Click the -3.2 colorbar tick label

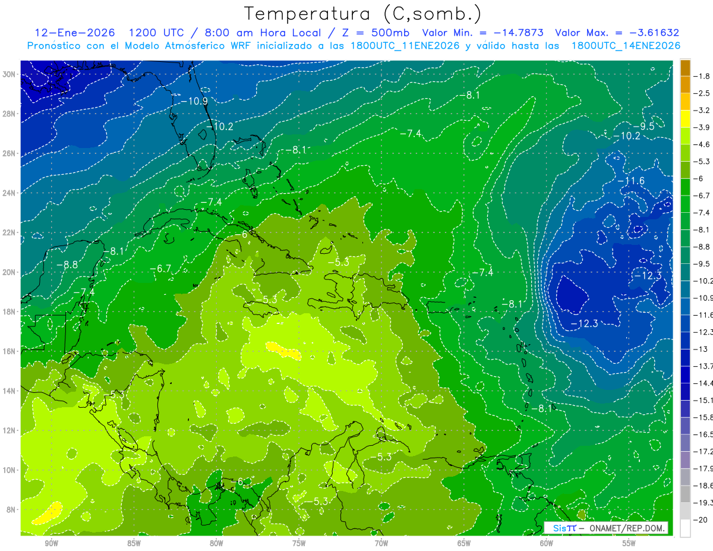702,110
